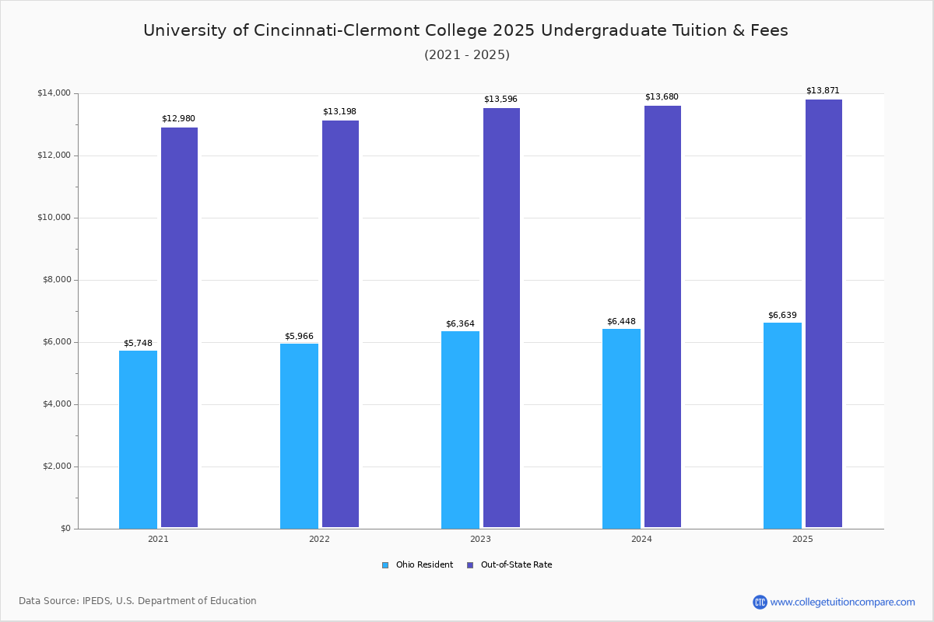Select the 2021 Out-of-State bar
Screen dimensions: 934x622
[x=179, y=327]
